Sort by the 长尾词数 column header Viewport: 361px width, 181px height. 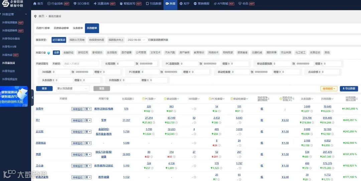pos(128,99)
